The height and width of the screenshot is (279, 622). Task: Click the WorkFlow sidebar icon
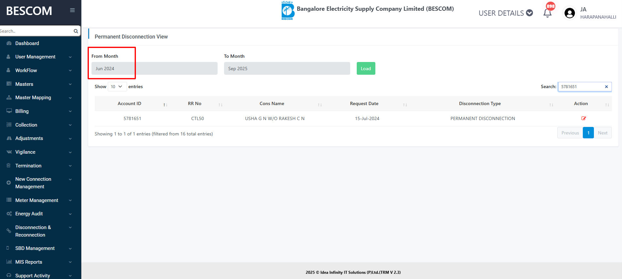click(x=8, y=70)
